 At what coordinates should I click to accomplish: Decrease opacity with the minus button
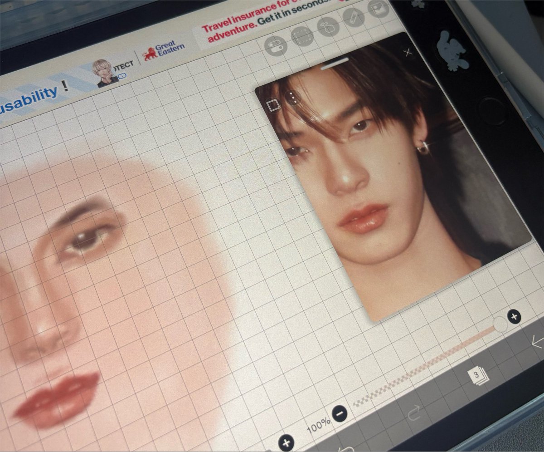tap(339, 413)
